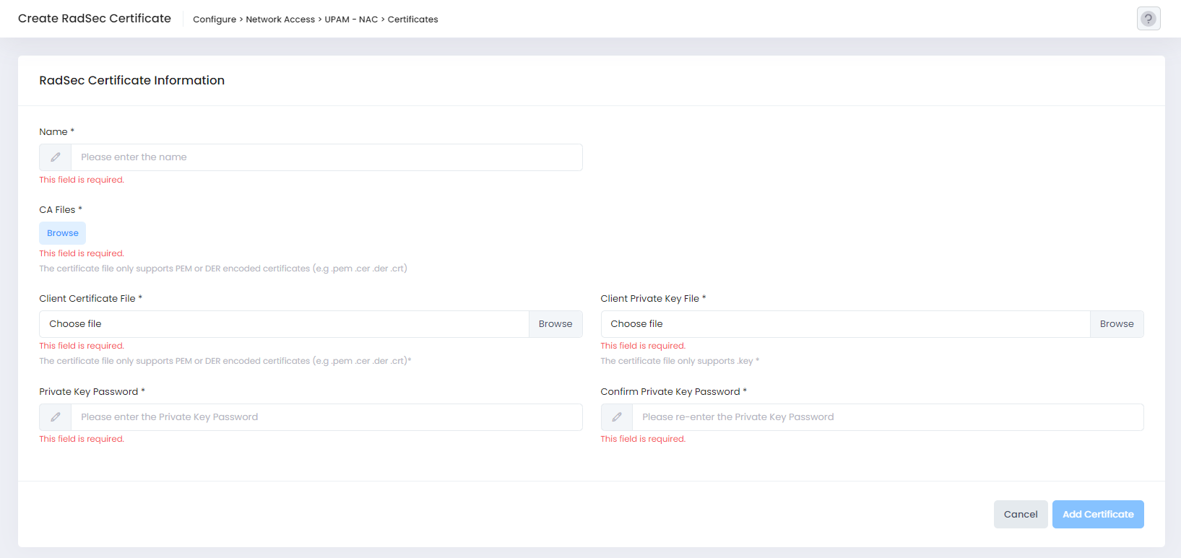
Task: Go to Configure in the breadcrumb
Action: click(x=215, y=19)
